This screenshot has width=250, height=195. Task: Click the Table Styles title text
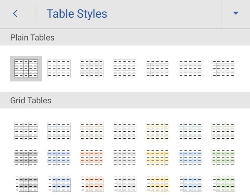77,14
